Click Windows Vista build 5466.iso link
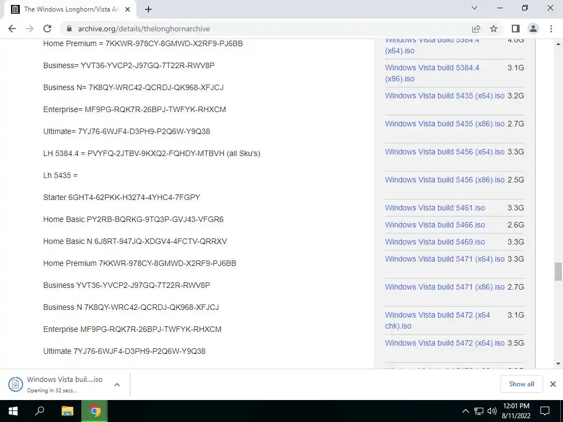 click(435, 225)
